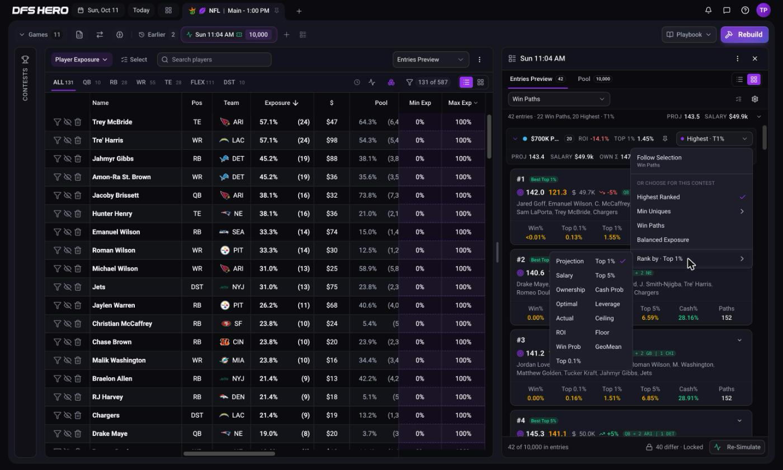Exclude Jacoby Brissett with eye-slash icon
The height and width of the screenshot is (470, 783).
[x=68, y=195]
